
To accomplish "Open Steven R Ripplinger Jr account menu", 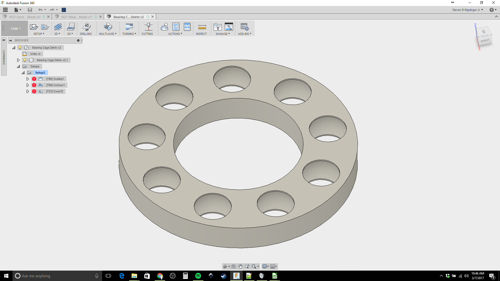I will tap(467, 10).
